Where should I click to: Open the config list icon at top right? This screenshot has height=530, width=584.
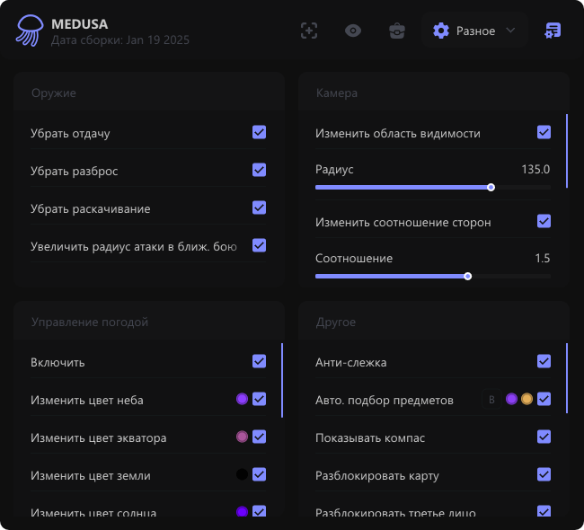553,31
